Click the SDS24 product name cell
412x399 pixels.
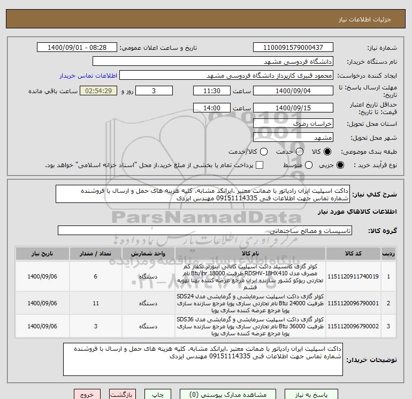(250, 303)
